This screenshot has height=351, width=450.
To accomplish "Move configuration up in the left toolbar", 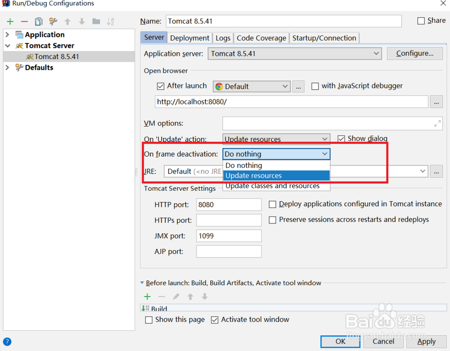I will point(67,22).
